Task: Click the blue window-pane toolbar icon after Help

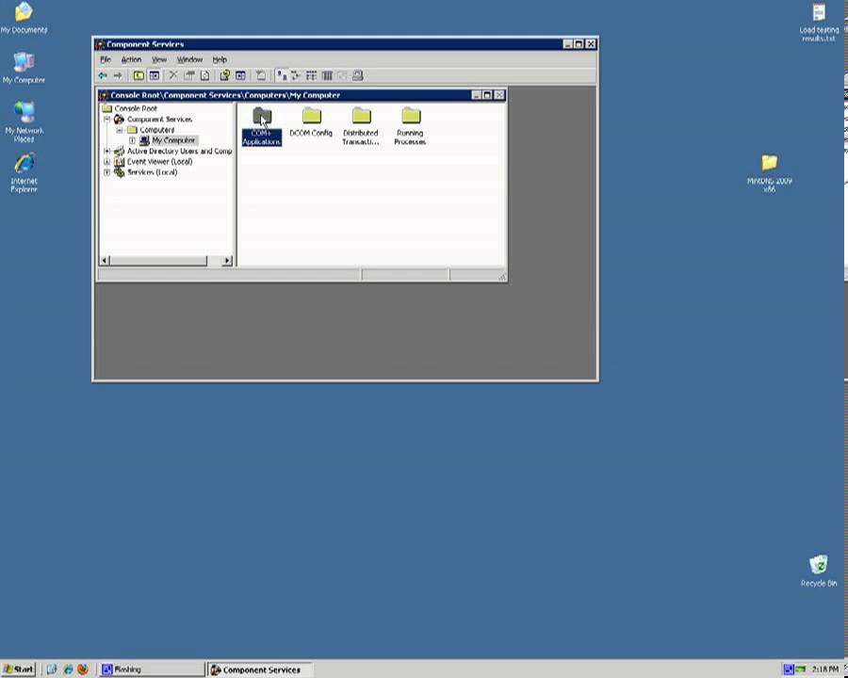Action: 240,75
